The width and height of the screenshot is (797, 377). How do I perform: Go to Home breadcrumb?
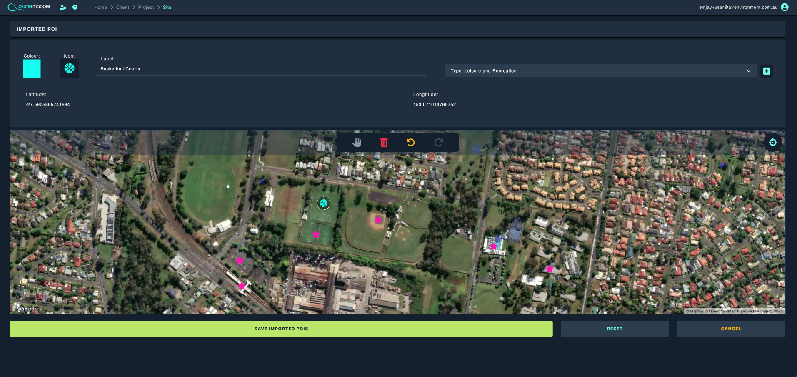(x=100, y=8)
